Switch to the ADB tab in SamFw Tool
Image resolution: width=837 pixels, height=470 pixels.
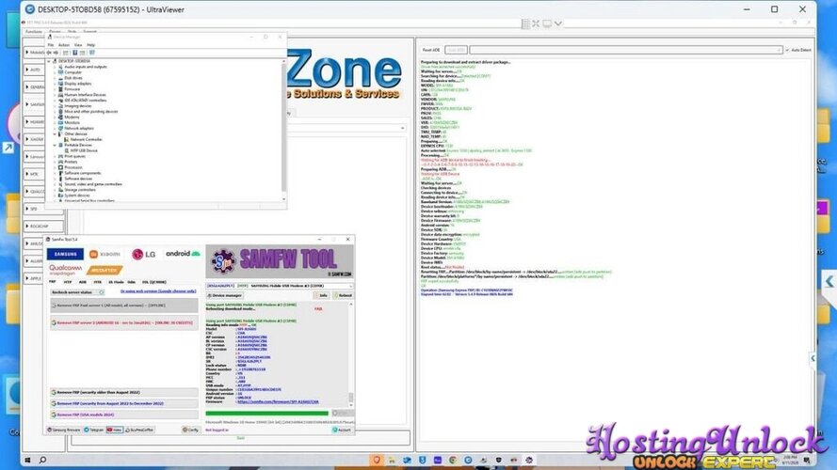[82, 282]
